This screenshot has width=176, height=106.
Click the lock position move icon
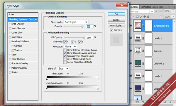click(x=145, y=17)
